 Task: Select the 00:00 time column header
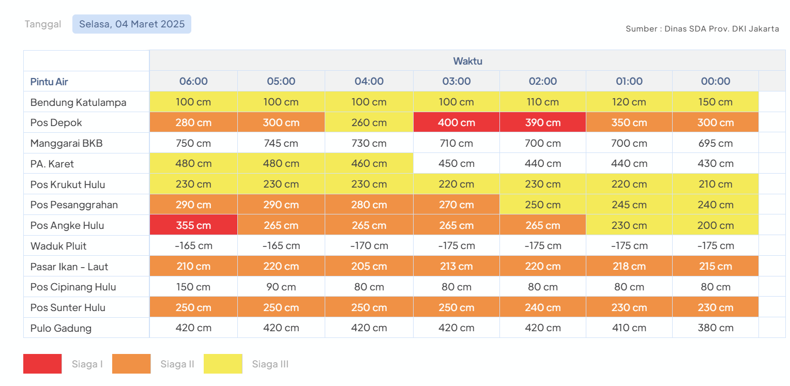coord(716,81)
